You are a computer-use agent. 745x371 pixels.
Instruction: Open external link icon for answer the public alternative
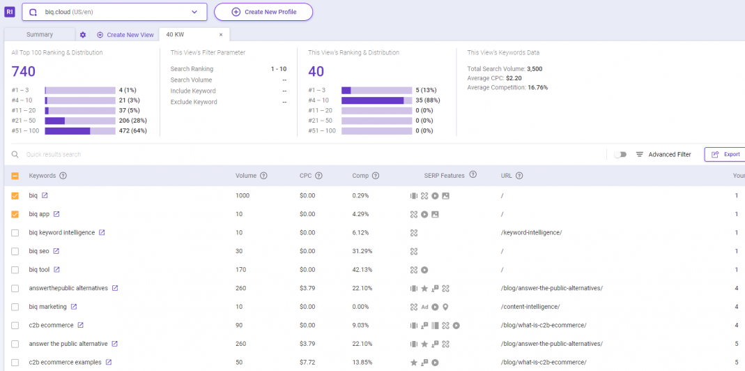[x=114, y=344]
